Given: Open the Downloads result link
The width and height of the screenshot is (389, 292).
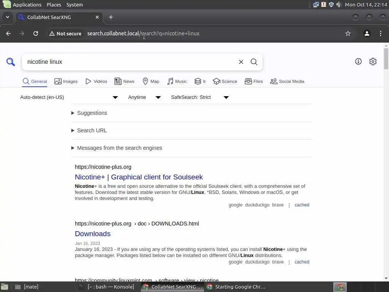Looking at the screenshot, I should [x=93, y=234].
